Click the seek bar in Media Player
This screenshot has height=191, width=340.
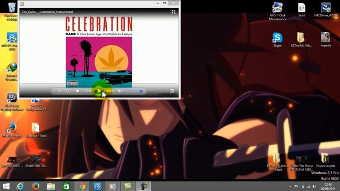99,83
